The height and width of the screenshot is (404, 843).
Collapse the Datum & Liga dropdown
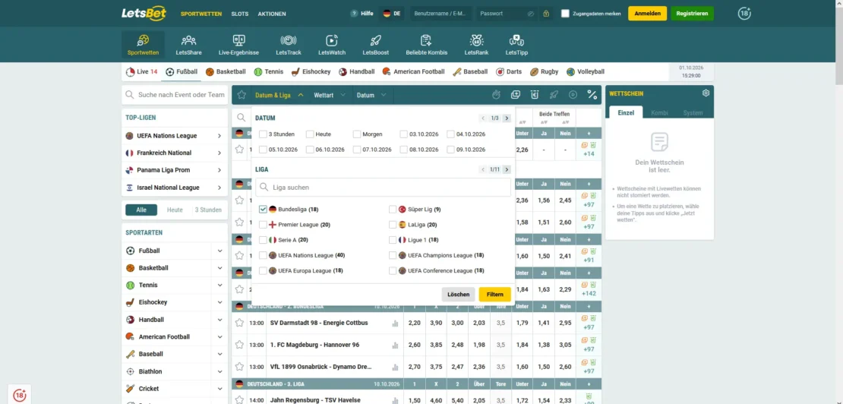[x=279, y=95]
